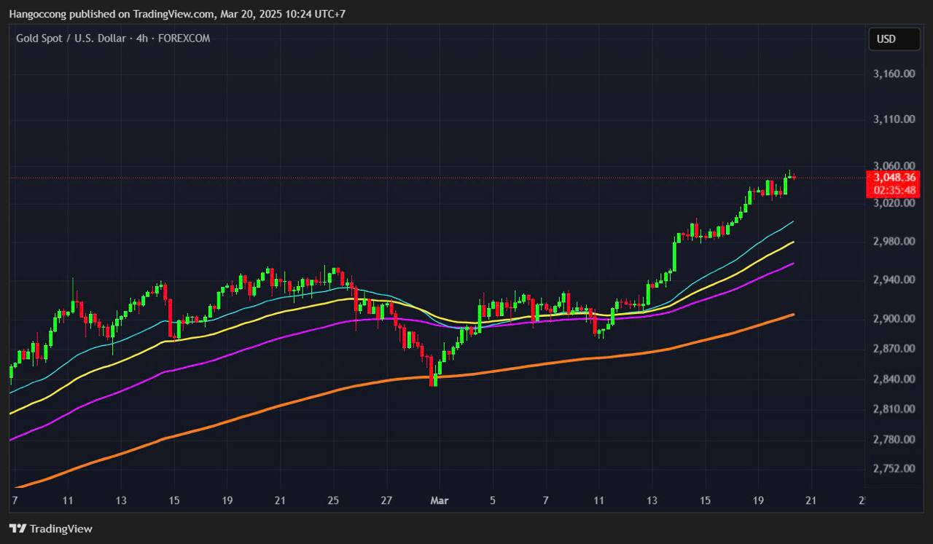
Task: Click the 3,110.00 price axis label
Action: [x=894, y=119]
